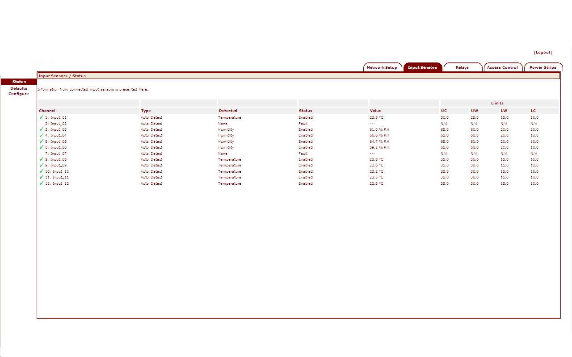Screen dimensions: 572x357
Task: Click the green checkmark beside Input_08
Action: [42, 159]
